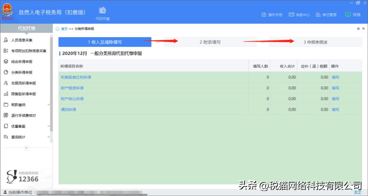This screenshot has height=196, width=368.
Task: Click the 在线 online status icon
Action: coord(353,15)
